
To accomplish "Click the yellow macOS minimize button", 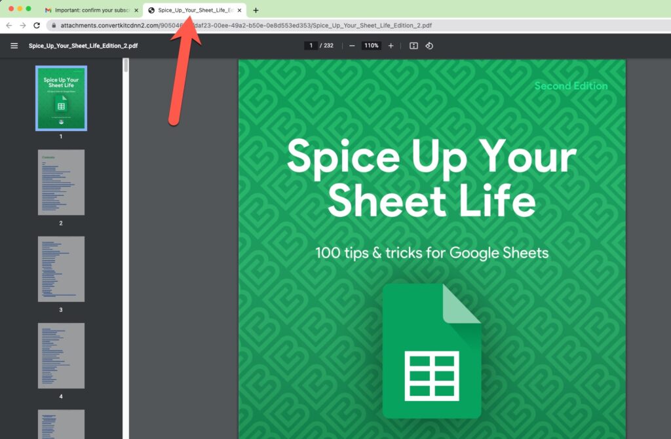I will tap(20, 9).
